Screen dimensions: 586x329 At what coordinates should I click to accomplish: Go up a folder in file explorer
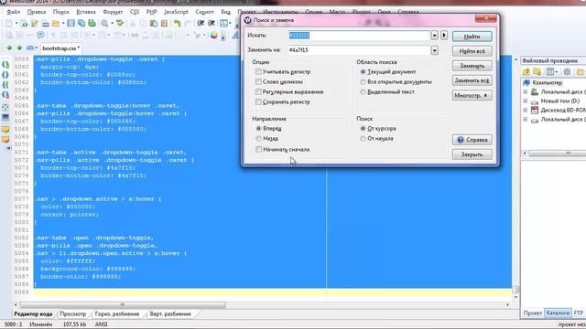(x=526, y=71)
